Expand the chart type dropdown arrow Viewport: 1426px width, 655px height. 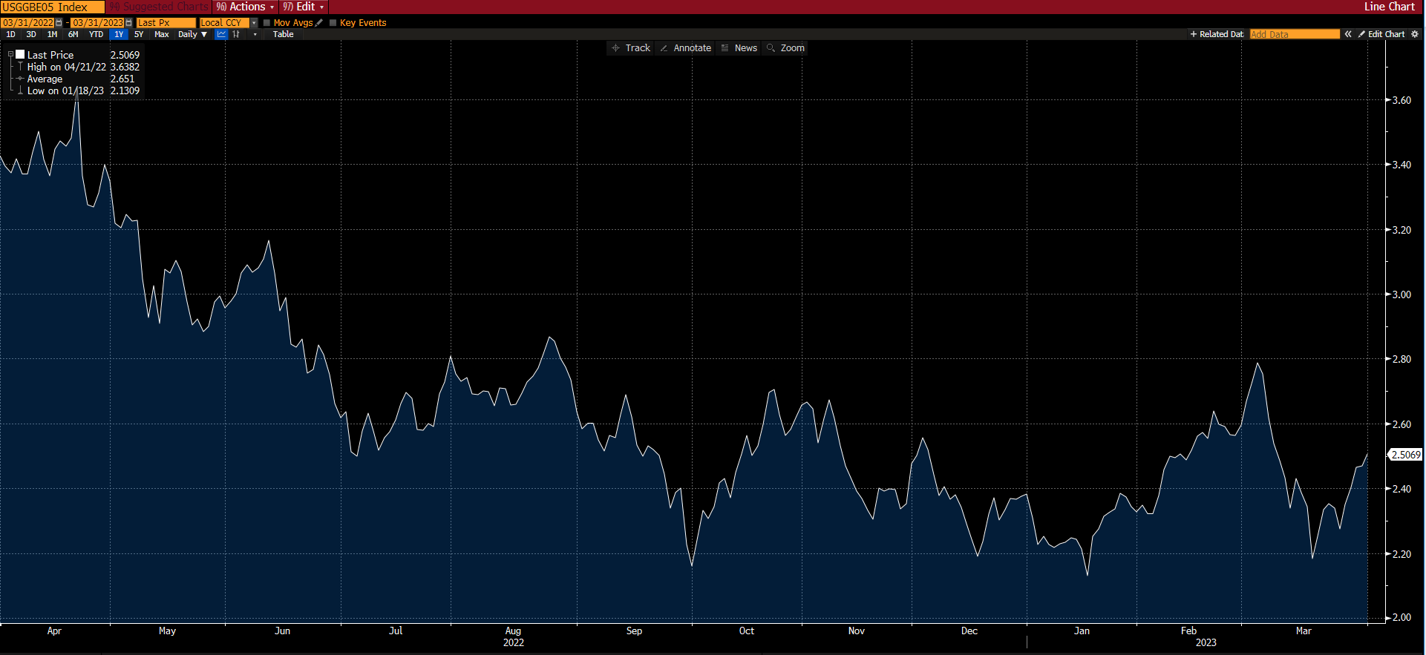point(255,34)
